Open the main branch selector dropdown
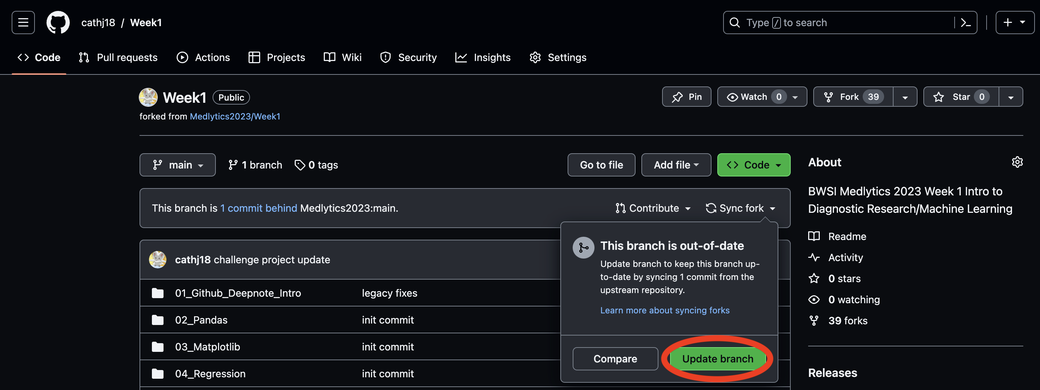This screenshot has height=390, width=1040. (178, 164)
